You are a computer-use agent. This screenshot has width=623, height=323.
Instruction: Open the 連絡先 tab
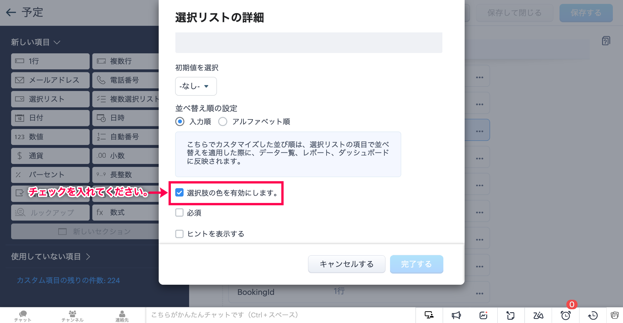click(122, 316)
